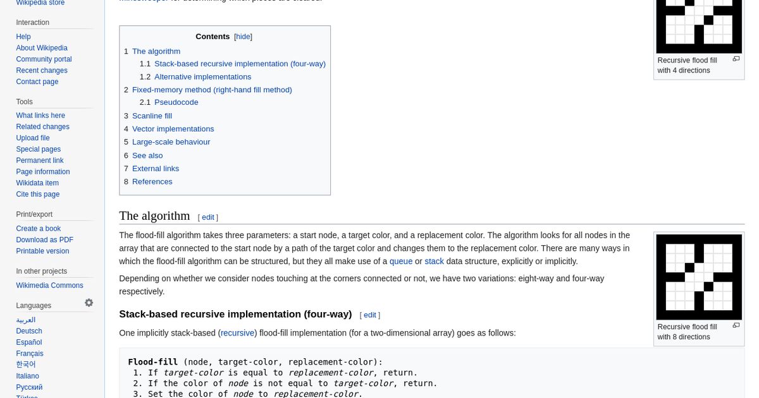Follow the queue link in the algorithm text
Image resolution: width=759 pixels, height=398 pixels.
click(400, 261)
